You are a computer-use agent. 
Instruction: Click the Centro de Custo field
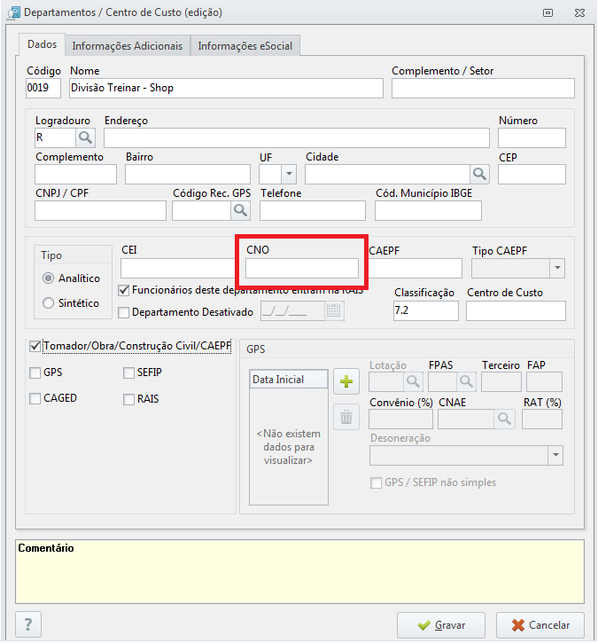click(x=516, y=310)
